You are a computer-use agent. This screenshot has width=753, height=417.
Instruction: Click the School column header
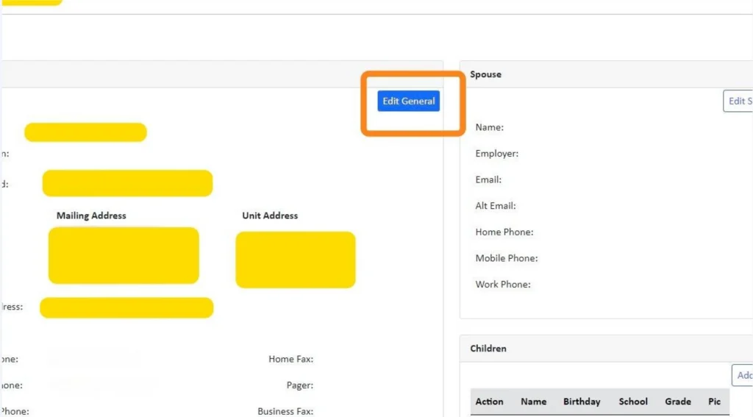(632, 402)
